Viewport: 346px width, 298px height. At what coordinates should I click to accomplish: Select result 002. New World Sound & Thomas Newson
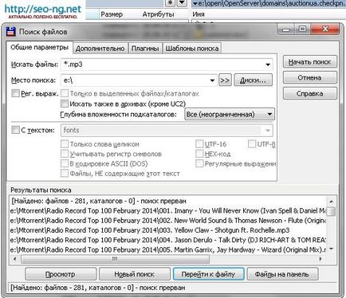click(168, 221)
